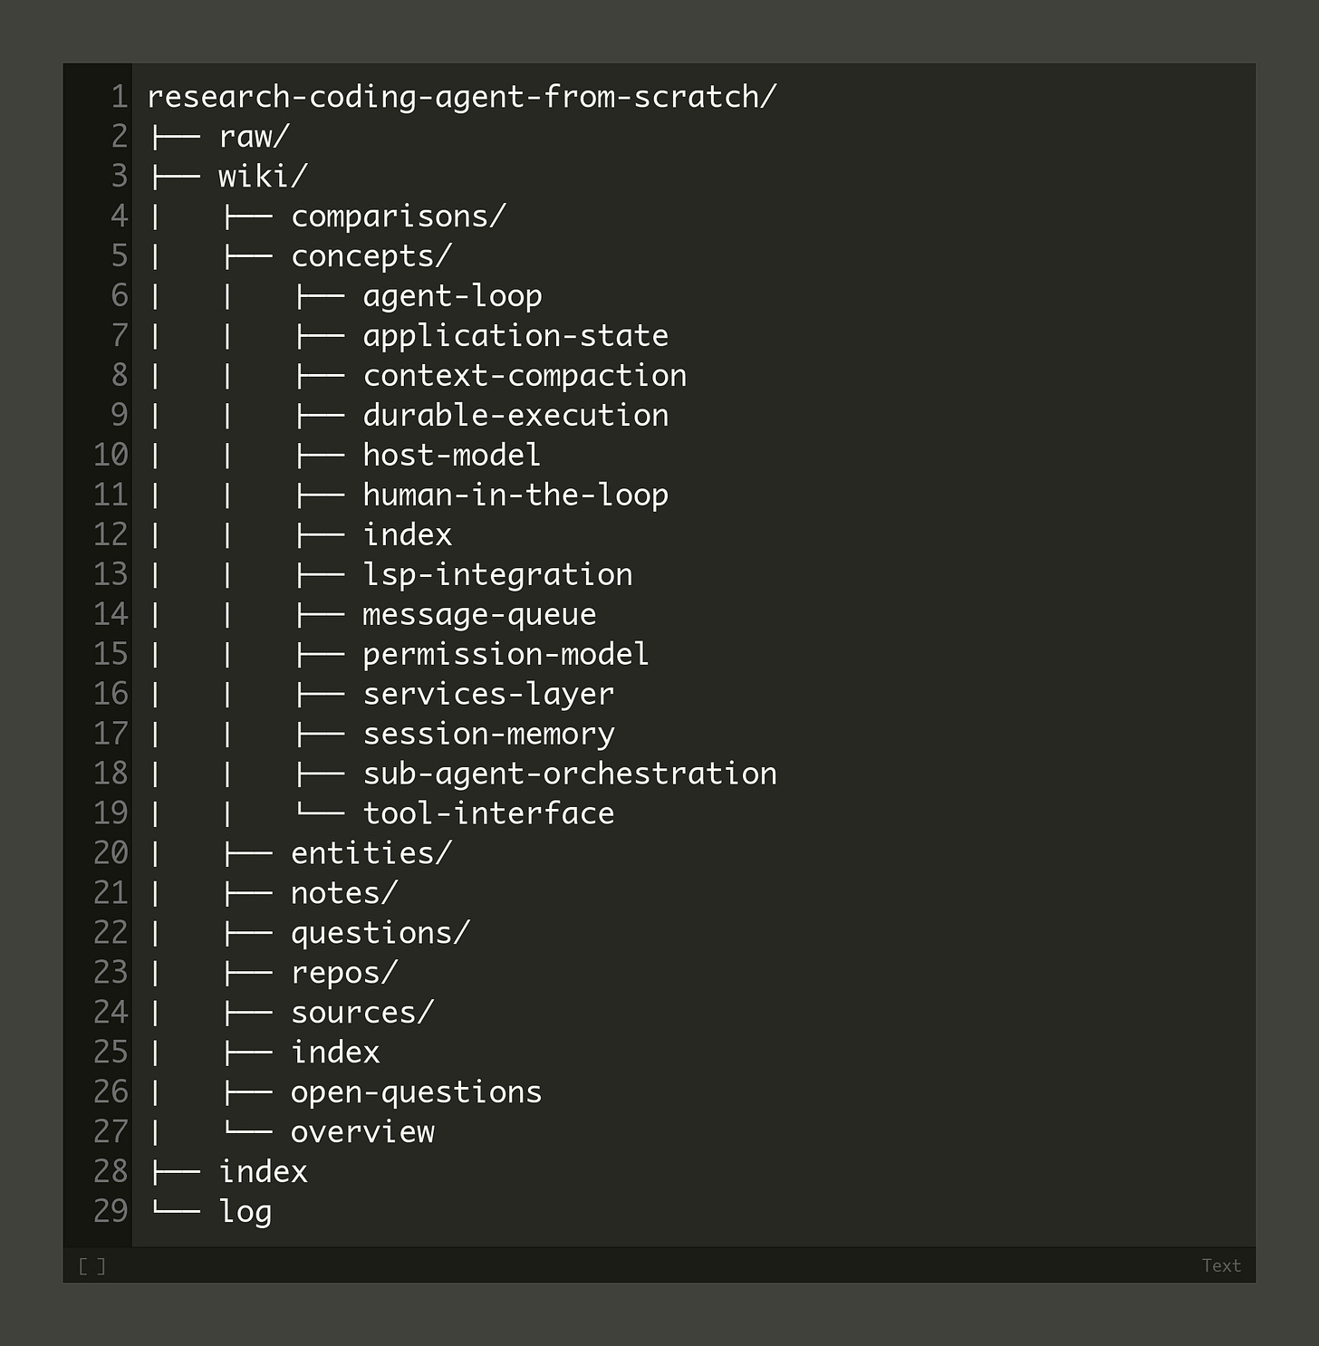The height and width of the screenshot is (1346, 1319).
Task: Select the context-compaction line
Action: point(525,376)
